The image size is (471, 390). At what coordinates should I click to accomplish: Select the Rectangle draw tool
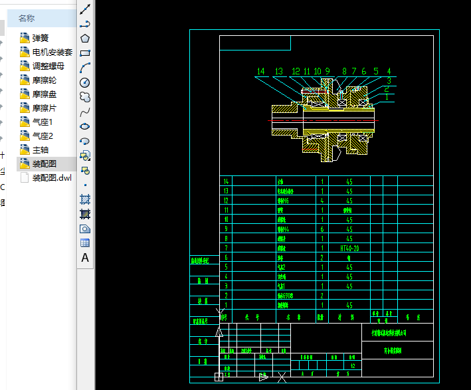[x=85, y=53]
